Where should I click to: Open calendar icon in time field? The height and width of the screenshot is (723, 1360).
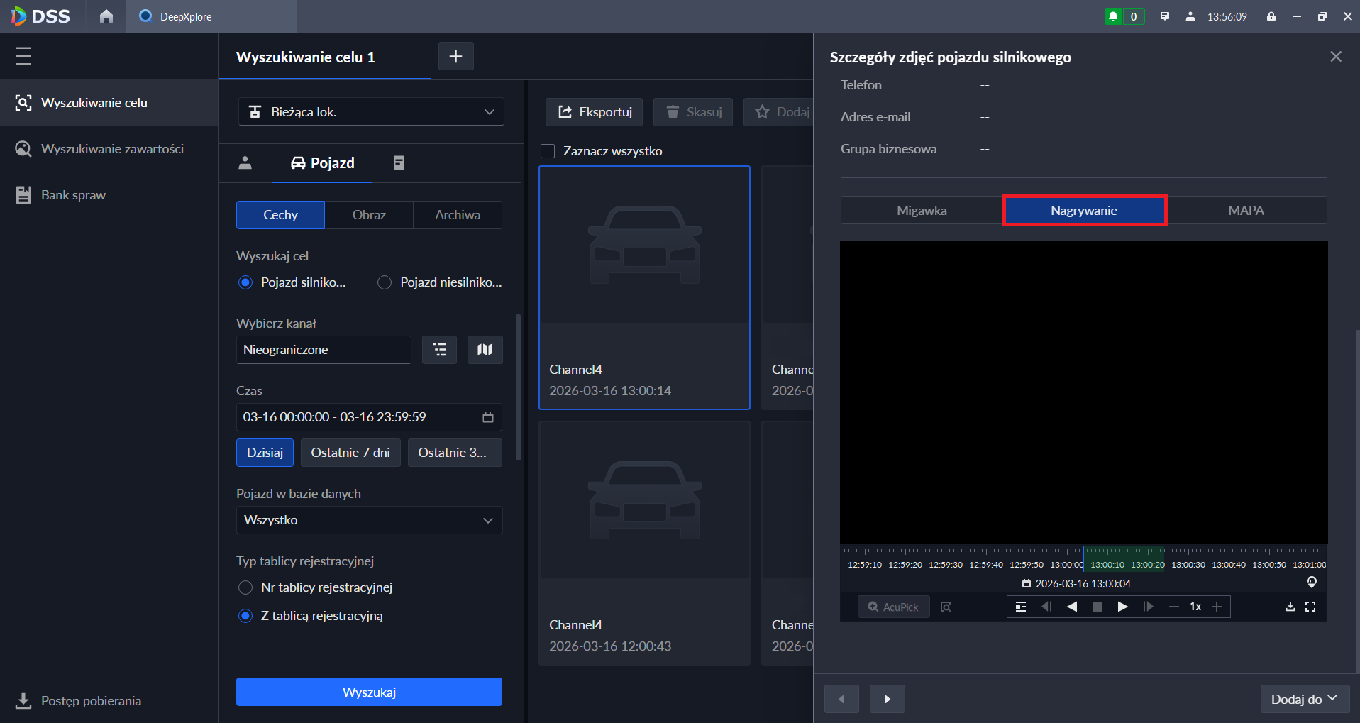pyautogui.click(x=488, y=417)
